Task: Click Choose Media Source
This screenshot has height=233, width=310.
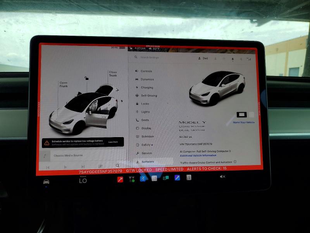Action: point(68,155)
